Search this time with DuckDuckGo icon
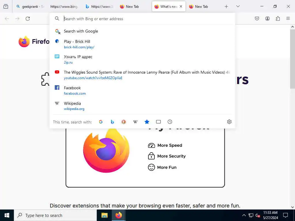This screenshot has width=295, height=221. pos(124,122)
